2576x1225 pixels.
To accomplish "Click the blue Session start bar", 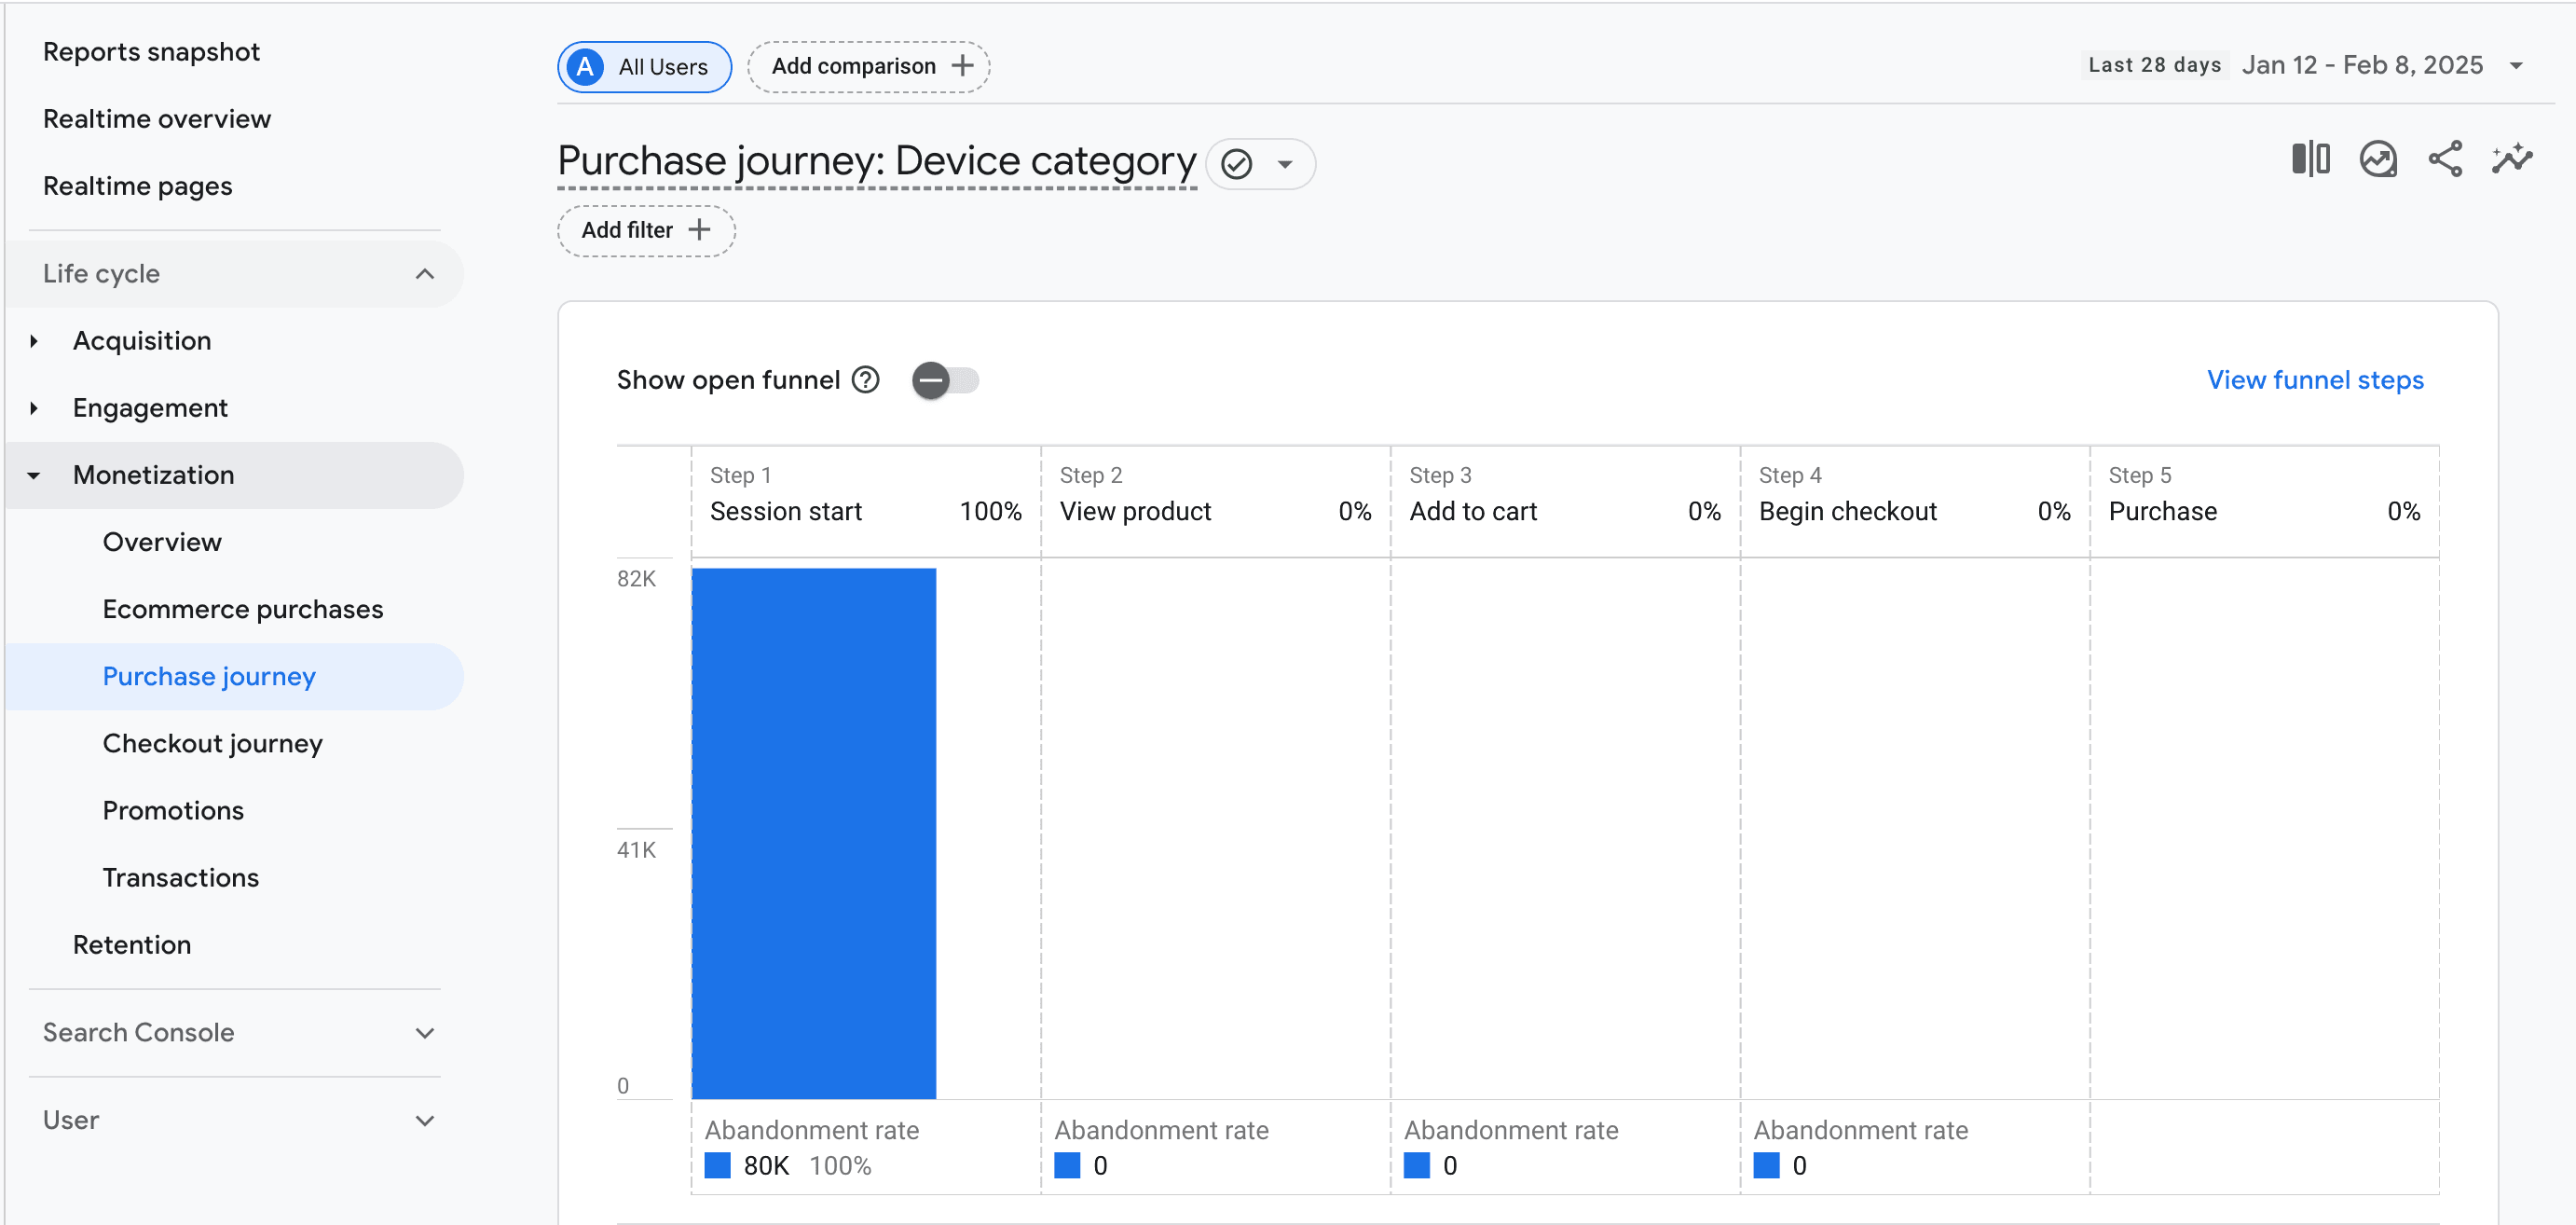I will (x=813, y=832).
